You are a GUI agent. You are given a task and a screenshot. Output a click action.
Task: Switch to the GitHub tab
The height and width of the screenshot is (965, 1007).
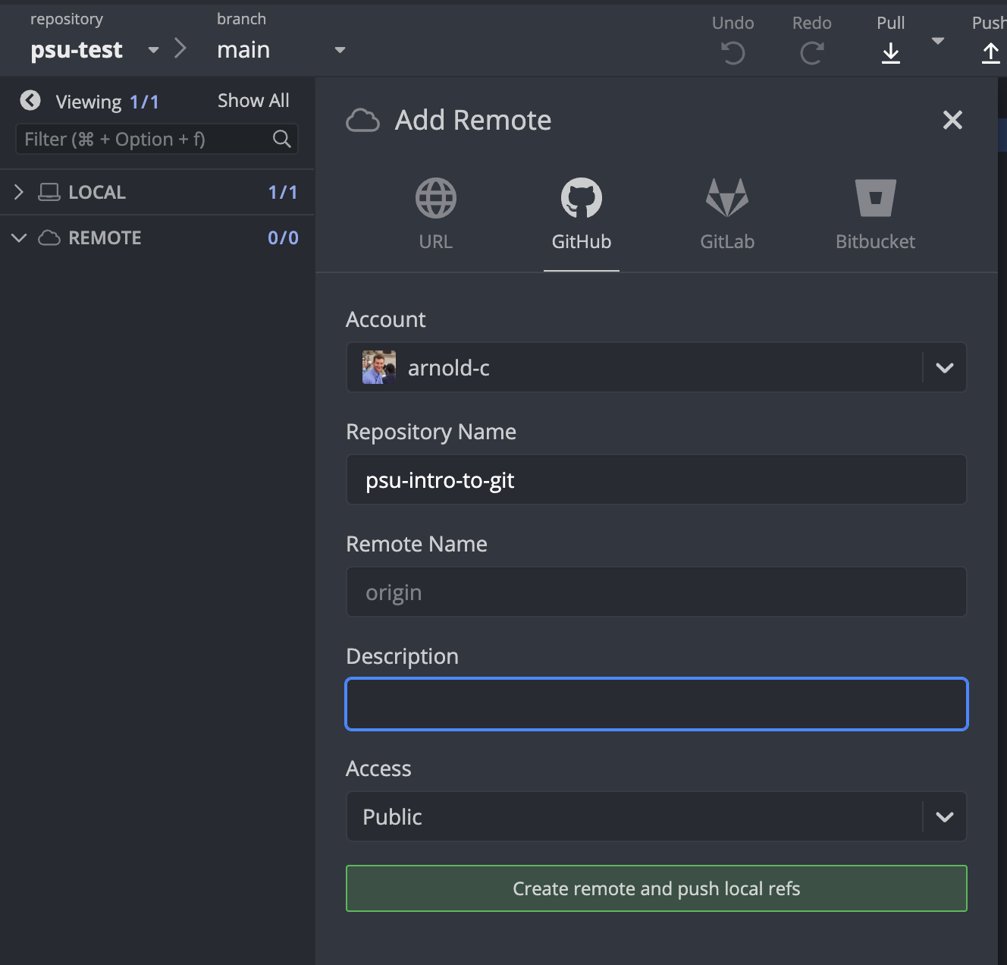coord(581,214)
